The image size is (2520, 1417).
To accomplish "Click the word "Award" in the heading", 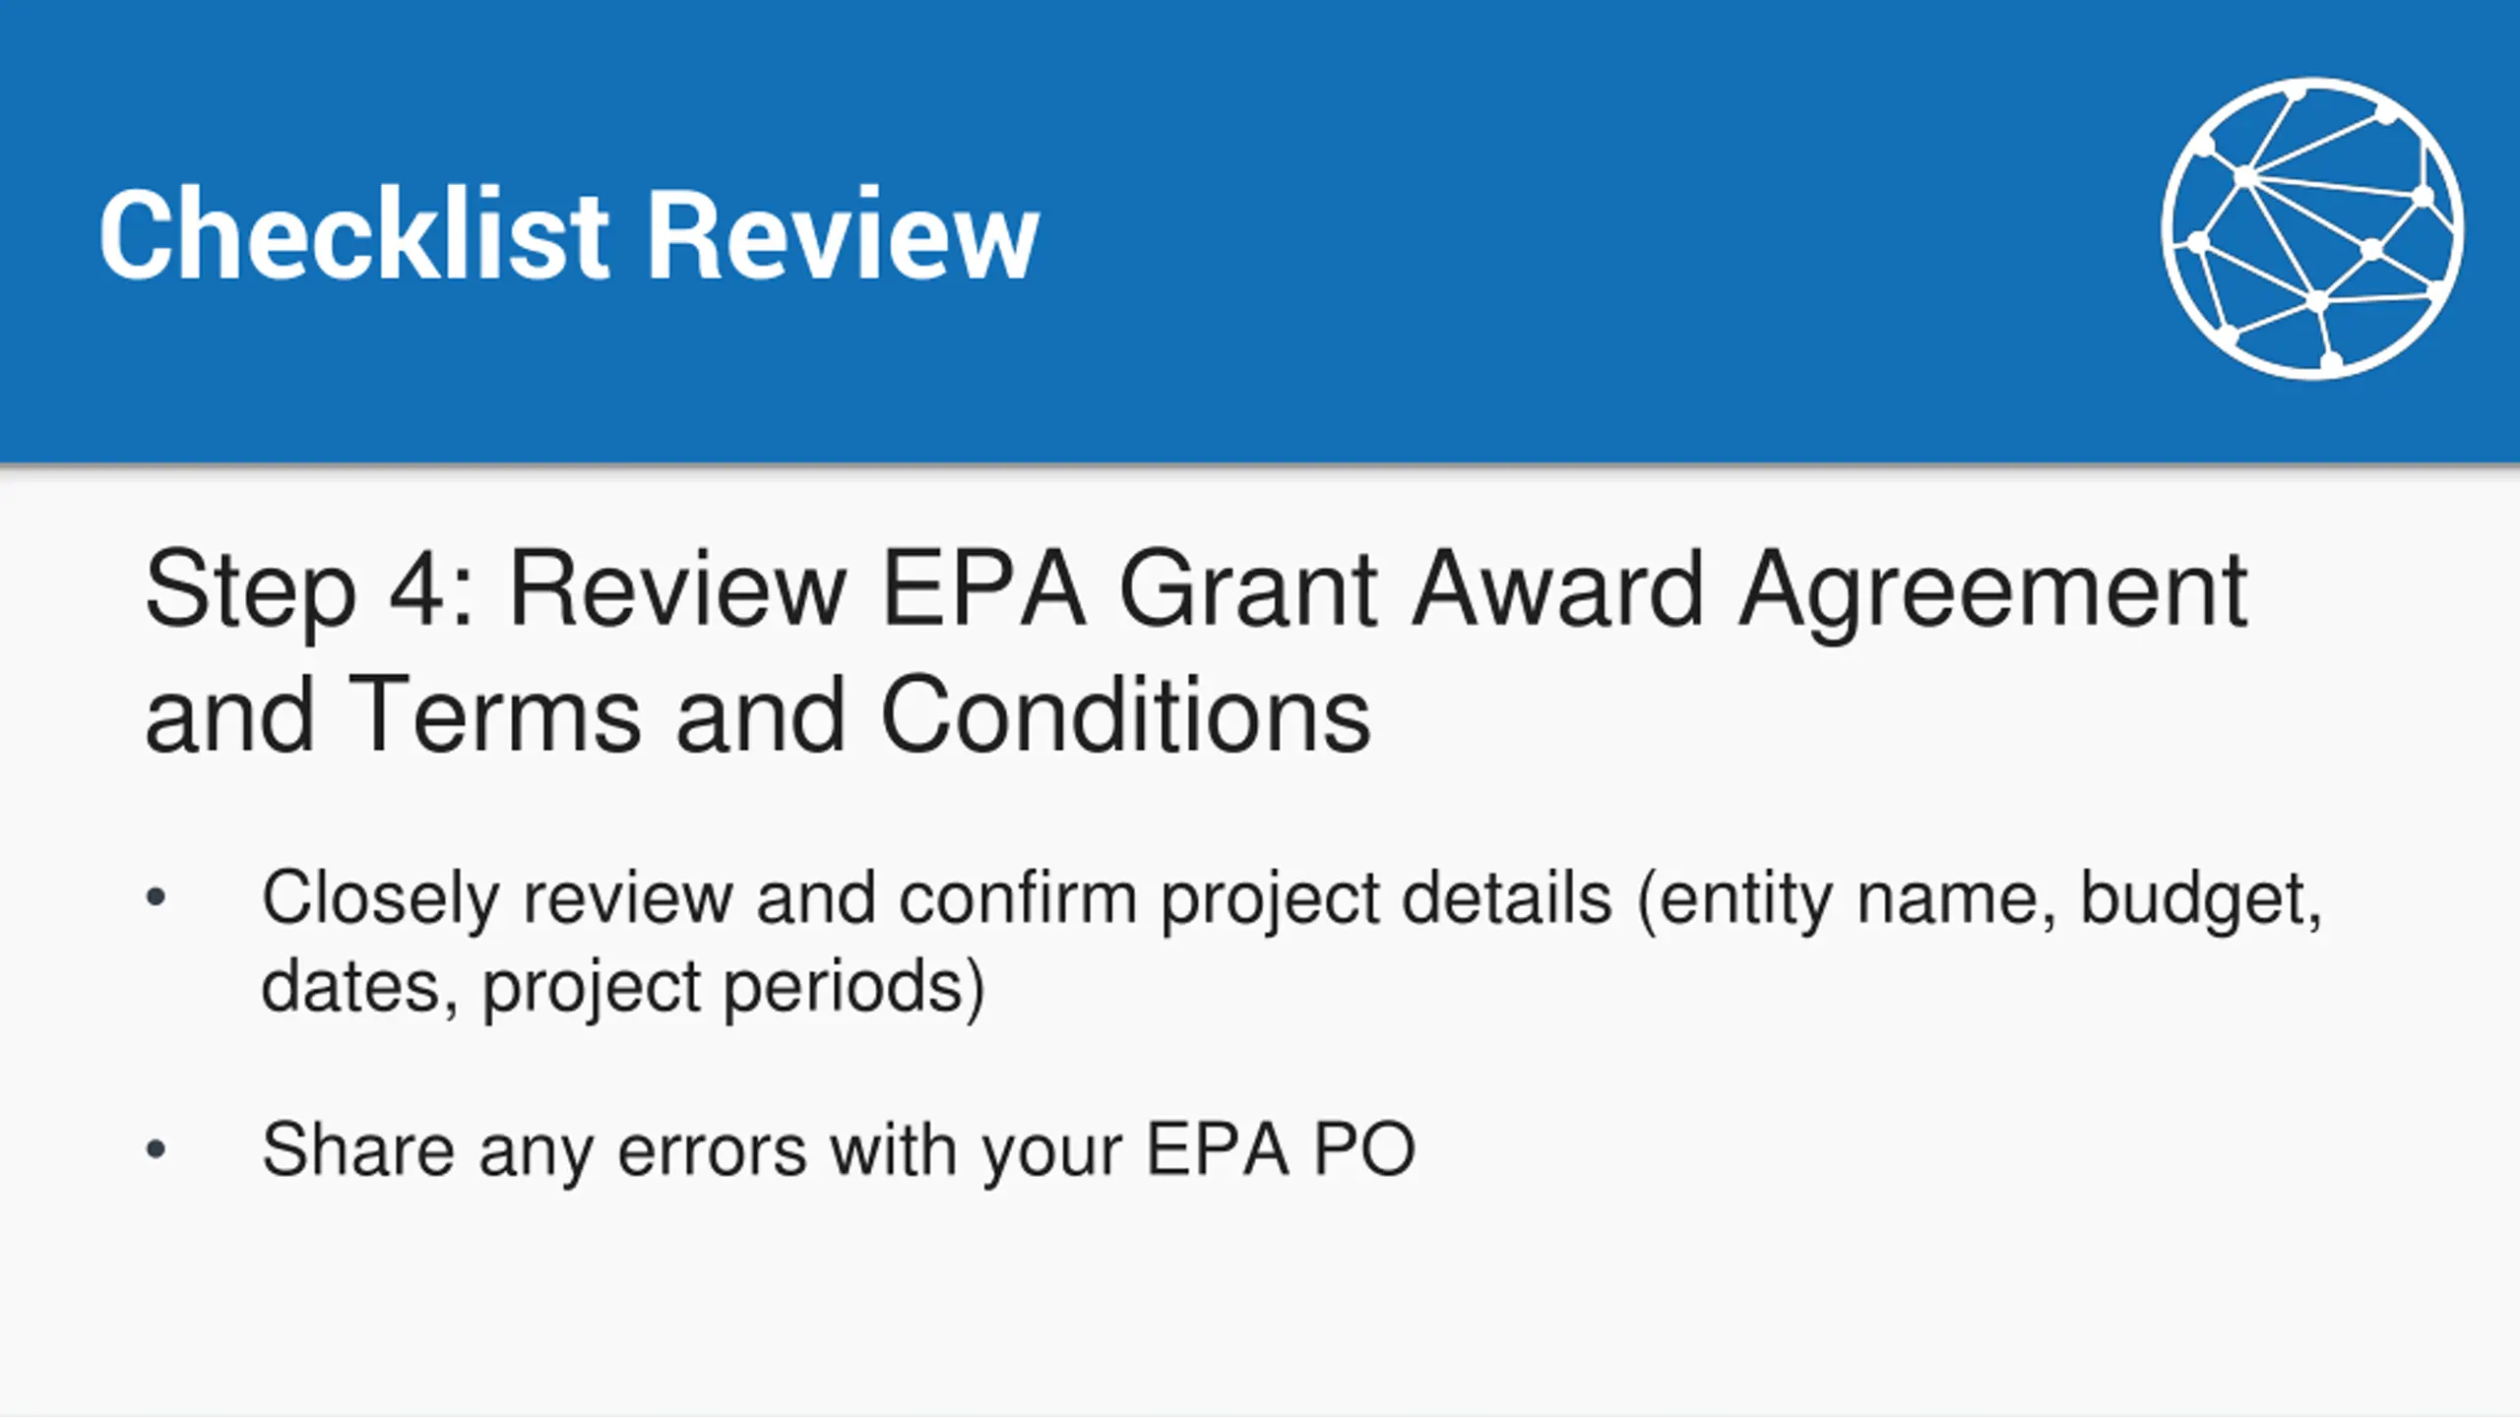I will (1557, 588).
